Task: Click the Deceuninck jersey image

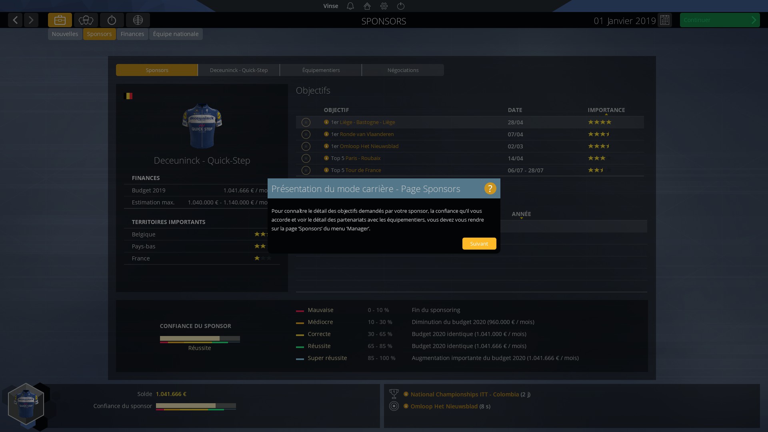Action: (202, 126)
